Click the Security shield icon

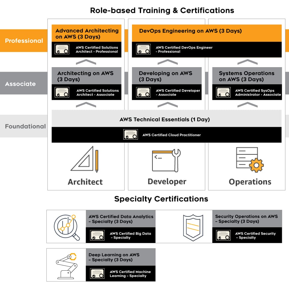click(193, 227)
